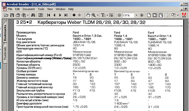Go to the last page
189x111 pixels.
(66, 15)
